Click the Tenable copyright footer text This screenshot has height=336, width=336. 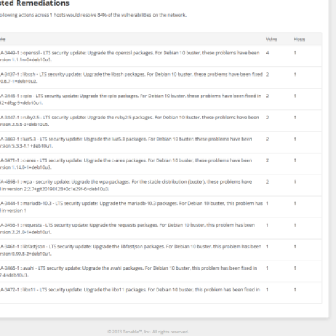click(148, 332)
